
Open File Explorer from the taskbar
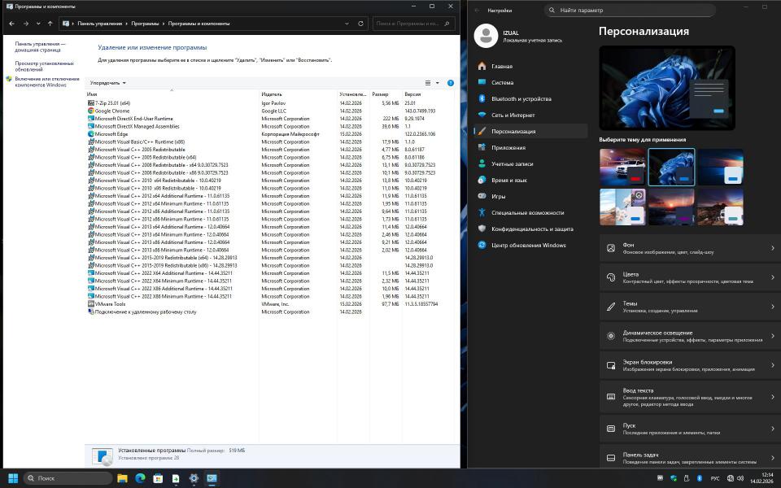[122, 478]
